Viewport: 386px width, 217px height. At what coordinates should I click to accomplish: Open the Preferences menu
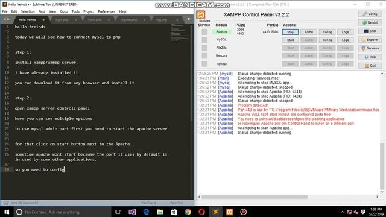(x=106, y=11)
